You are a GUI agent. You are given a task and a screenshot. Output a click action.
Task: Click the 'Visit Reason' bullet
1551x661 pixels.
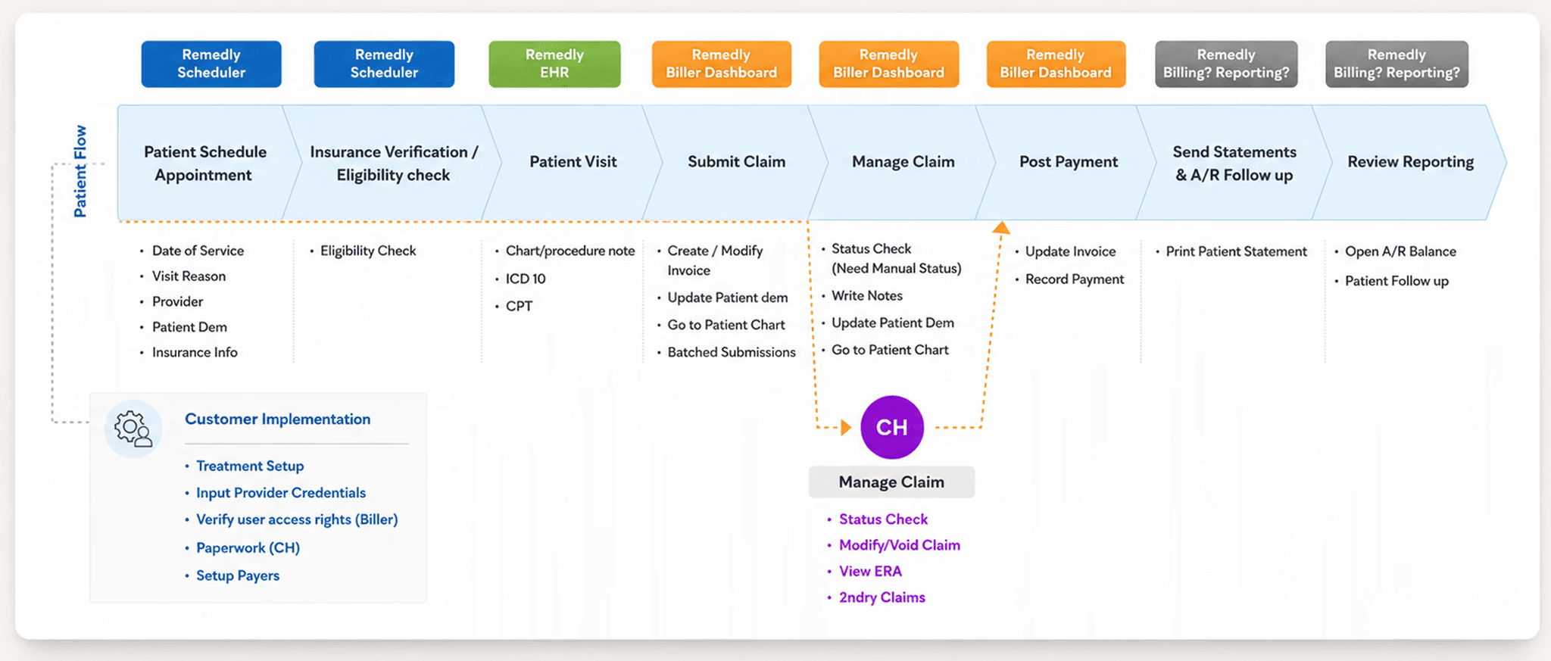189,276
